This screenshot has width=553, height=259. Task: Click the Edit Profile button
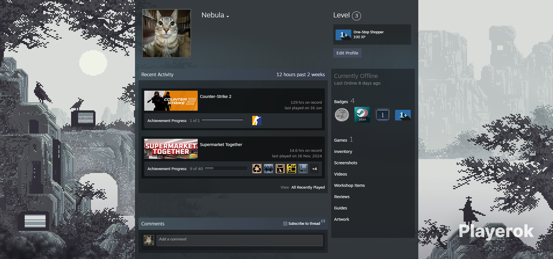pyautogui.click(x=347, y=53)
